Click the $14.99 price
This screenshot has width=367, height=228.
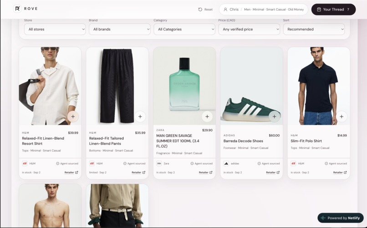pos(342,136)
